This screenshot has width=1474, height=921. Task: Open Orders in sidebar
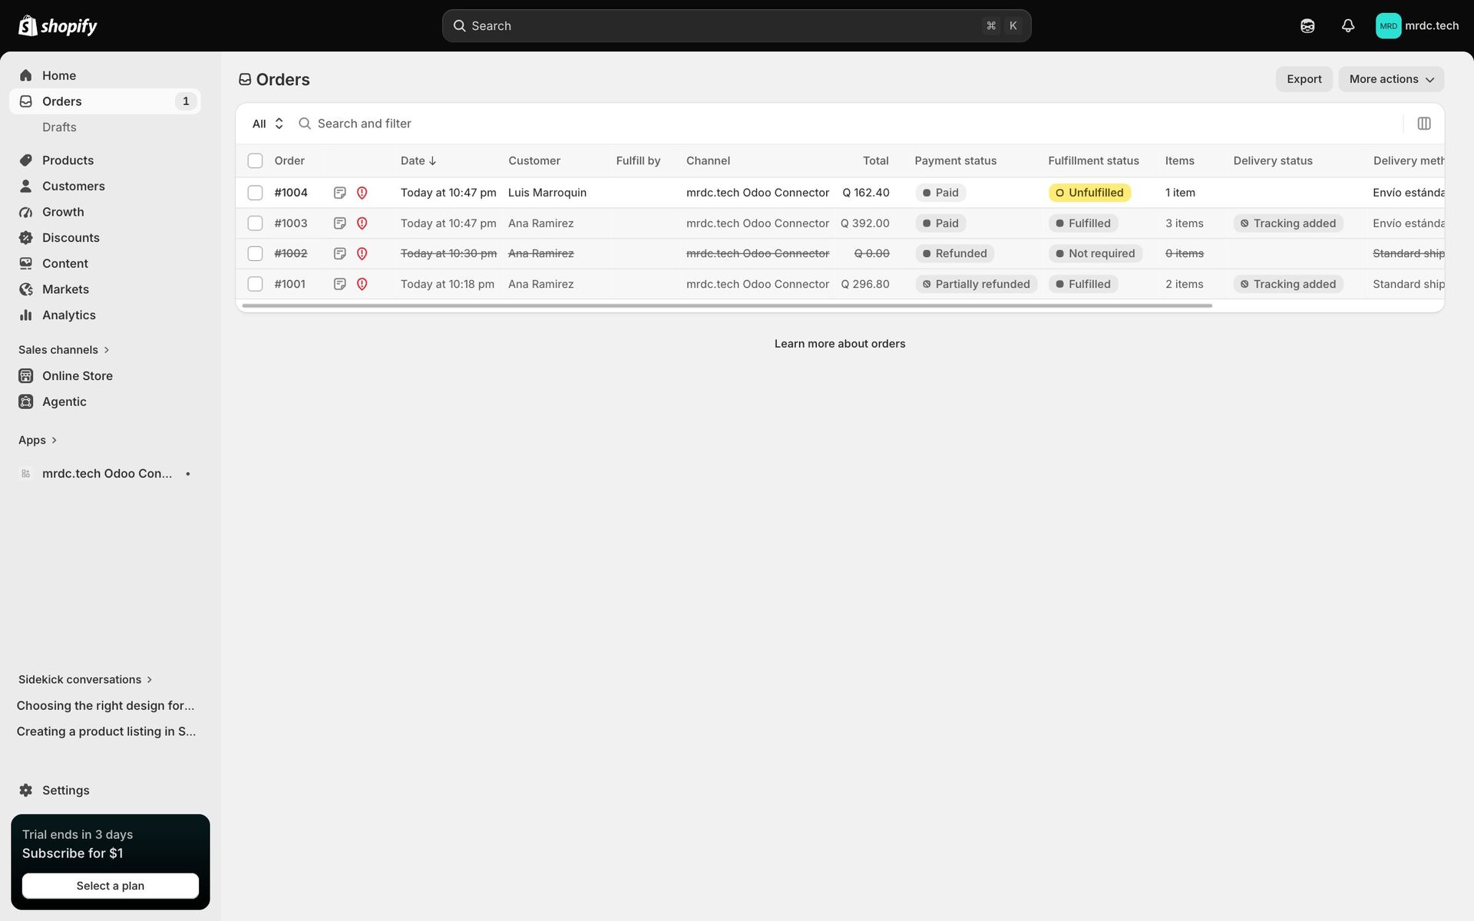click(x=105, y=101)
